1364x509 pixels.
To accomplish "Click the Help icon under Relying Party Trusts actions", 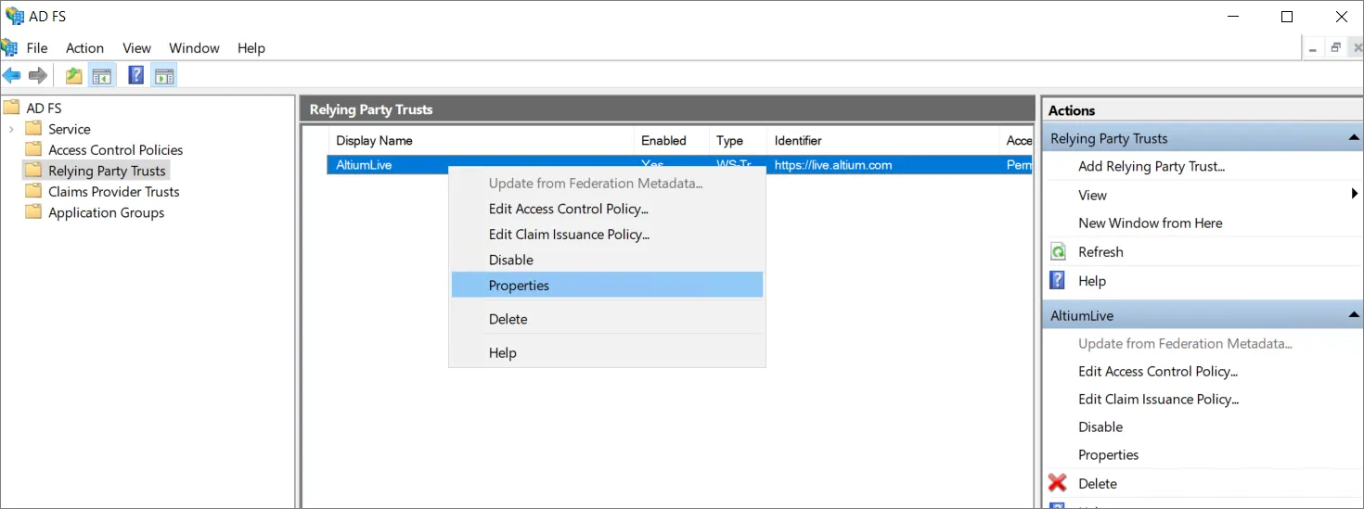I will pos(1057,280).
